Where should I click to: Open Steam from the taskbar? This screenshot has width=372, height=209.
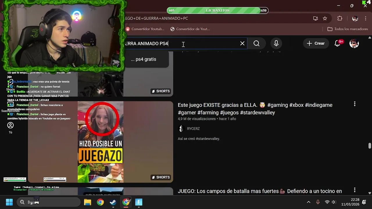pos(113,202)
